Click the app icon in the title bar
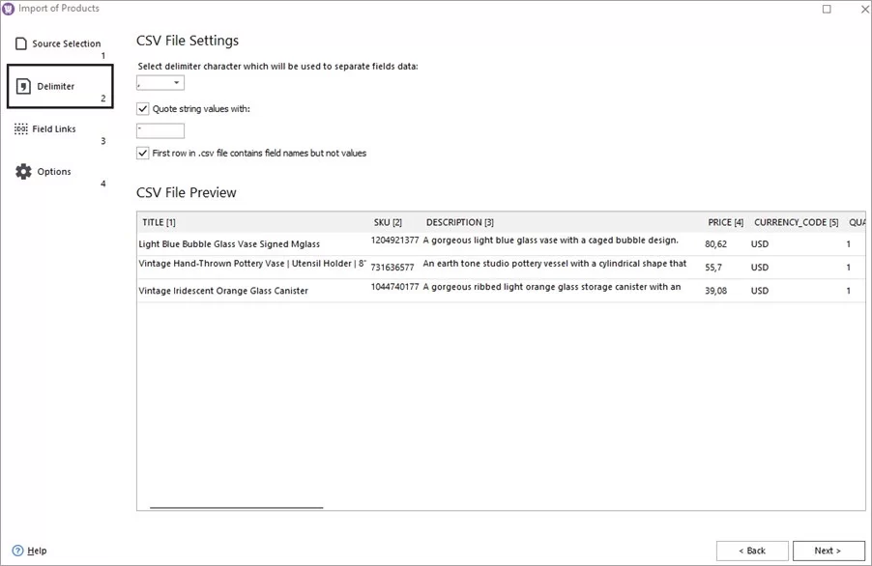This screenshot has height=566, width=872. 10,8
